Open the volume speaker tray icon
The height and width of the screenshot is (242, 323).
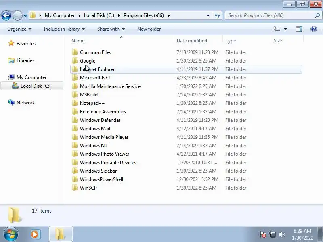pos(282,234)
